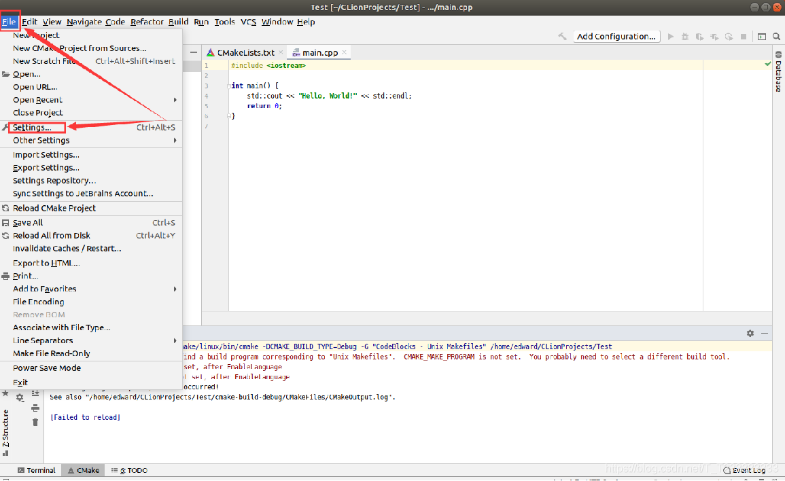
Task: Click the print icon in the CMake output toolbar
Action: coord(35,408)
